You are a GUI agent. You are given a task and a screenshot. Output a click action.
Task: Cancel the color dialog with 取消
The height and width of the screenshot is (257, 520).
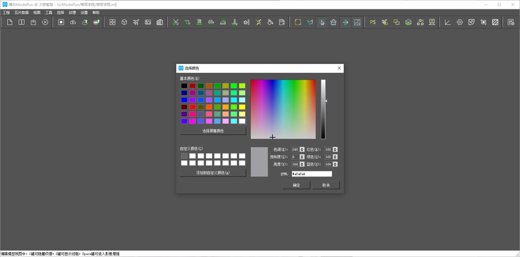[326, 185]
